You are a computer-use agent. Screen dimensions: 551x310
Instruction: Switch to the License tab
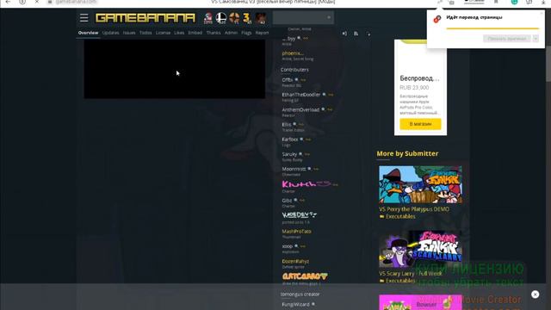point(163,33)
